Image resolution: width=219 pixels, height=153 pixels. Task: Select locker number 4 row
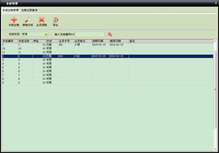[107, 64]
